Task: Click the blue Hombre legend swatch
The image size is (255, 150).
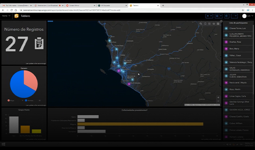Action: (26, 101)
